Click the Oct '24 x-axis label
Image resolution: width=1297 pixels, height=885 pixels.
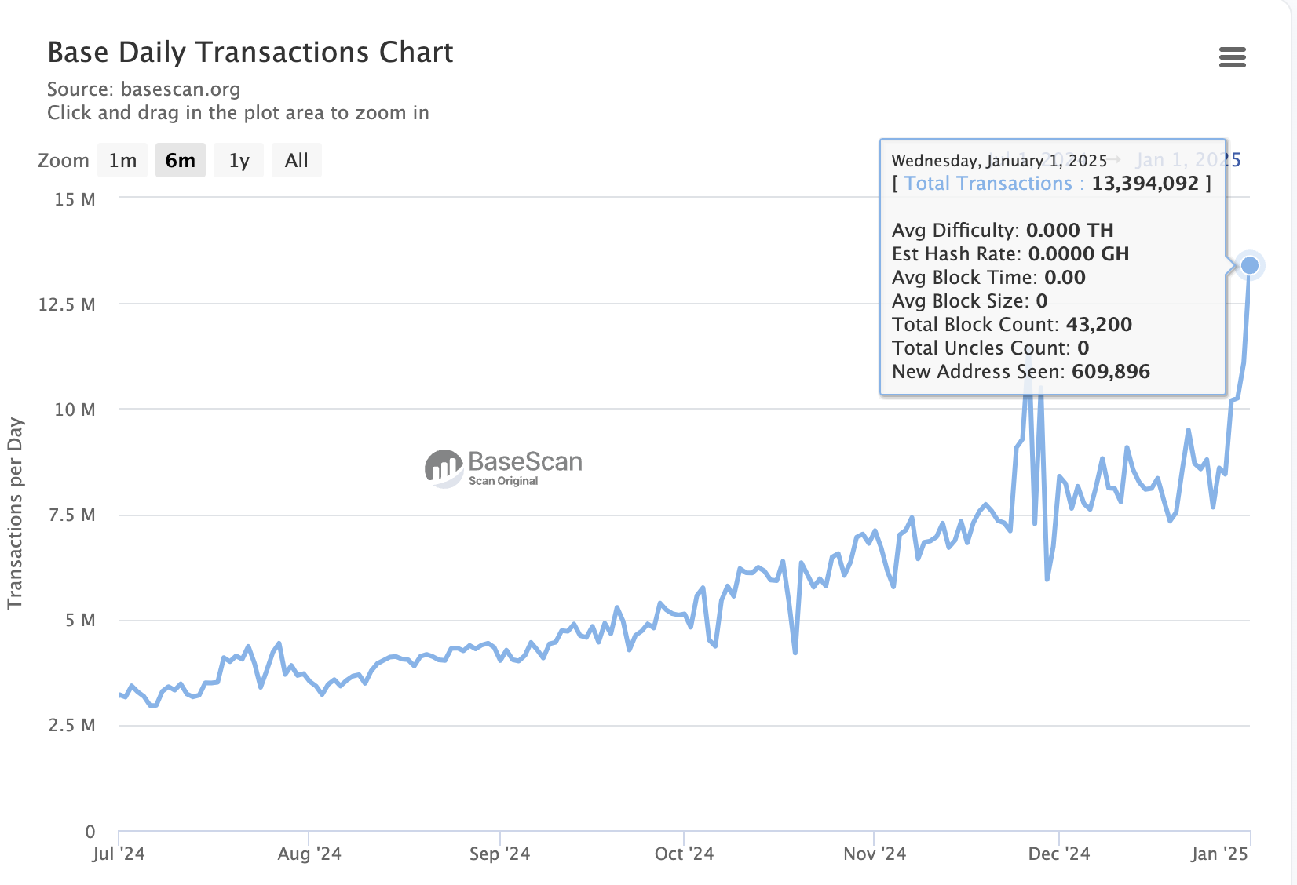tap(685, 854)
